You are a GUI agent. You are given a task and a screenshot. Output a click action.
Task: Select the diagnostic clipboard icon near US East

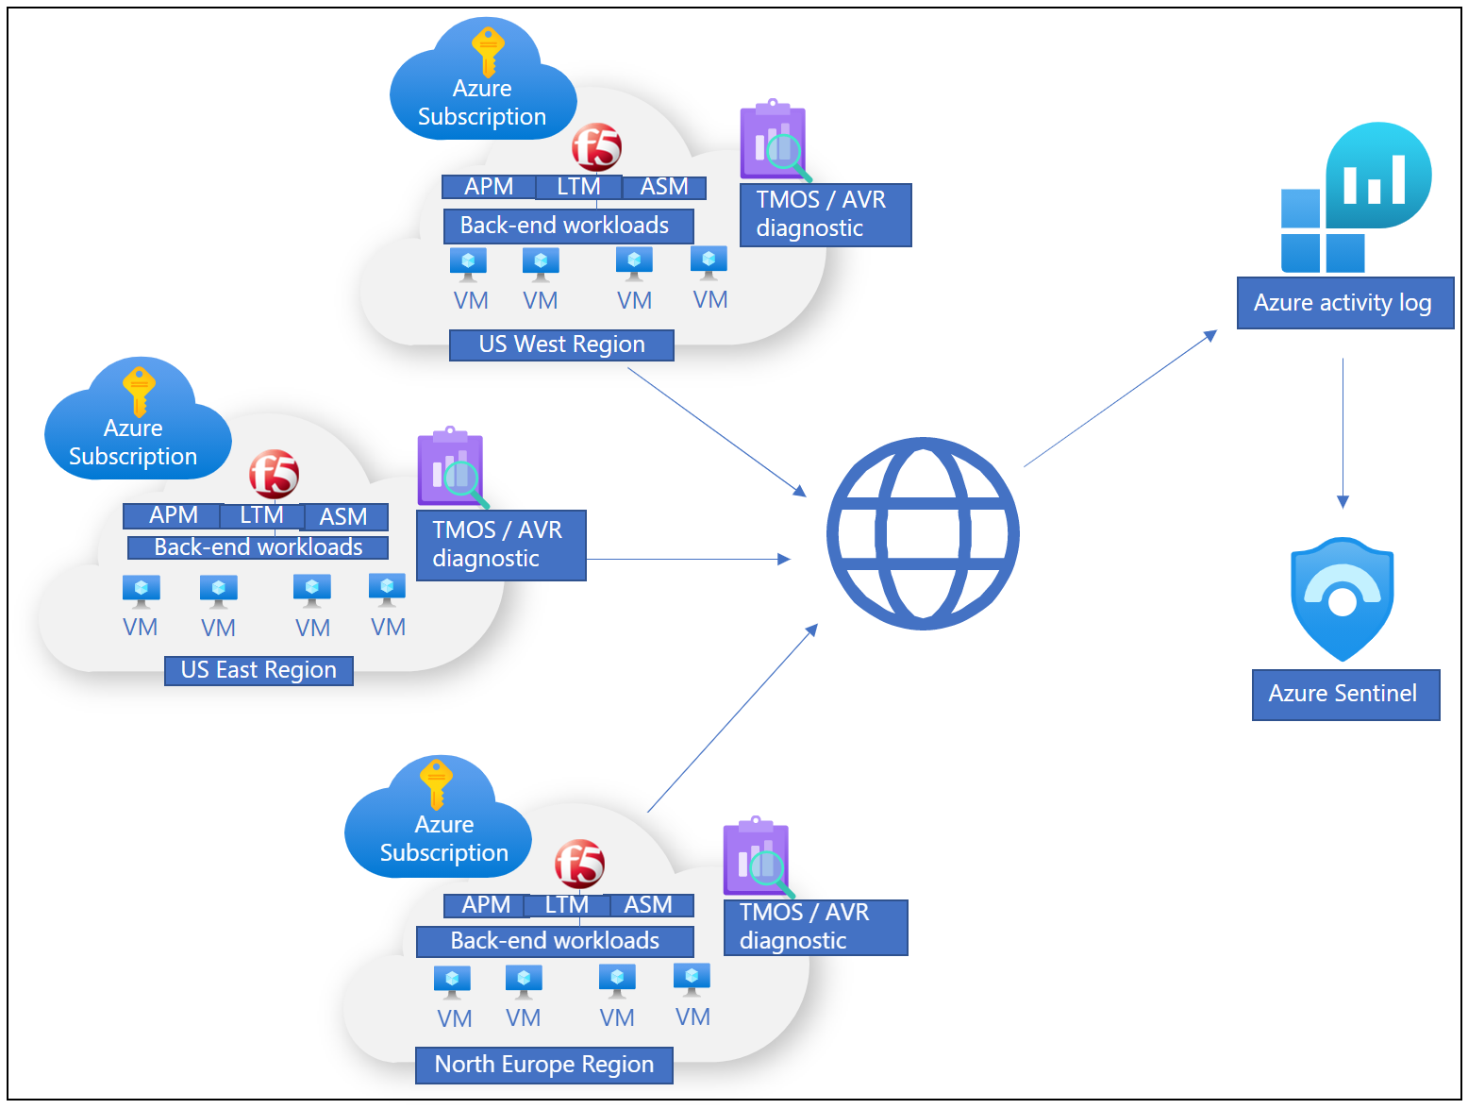point(453,468)
